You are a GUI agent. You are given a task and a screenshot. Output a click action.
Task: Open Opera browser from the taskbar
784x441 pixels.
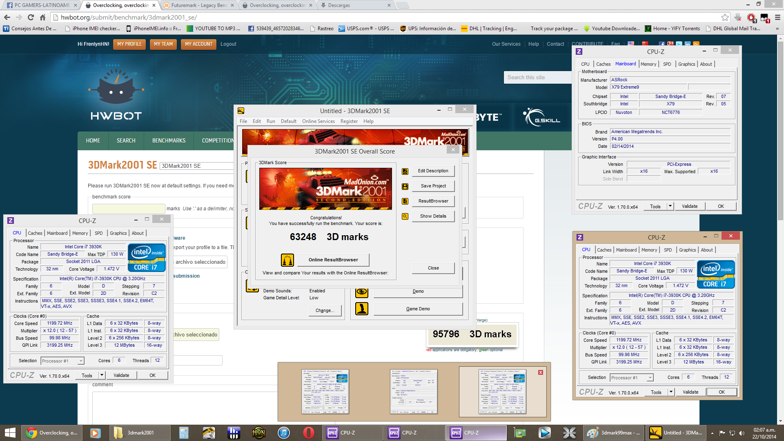pyautogui.click(x=308, y=432)
